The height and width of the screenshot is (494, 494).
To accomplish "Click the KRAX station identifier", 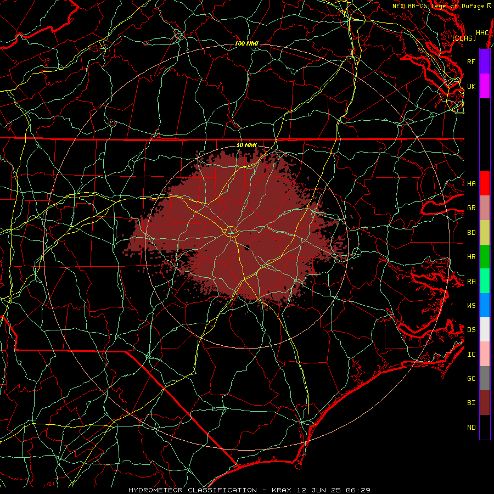I will [282, 490].
